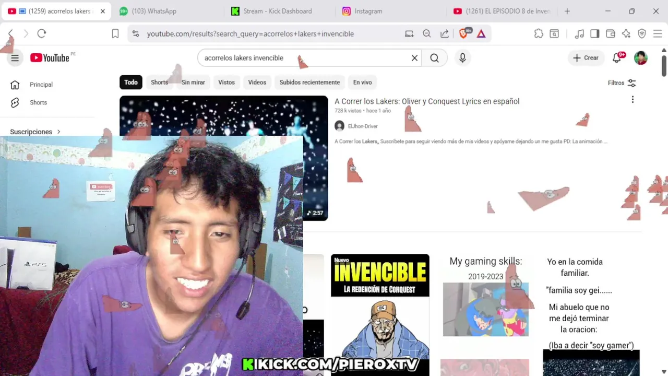Open the Invencible Redención de Conquest short
The width and height of the screenshot is (668, 376).
pos(380,315)
